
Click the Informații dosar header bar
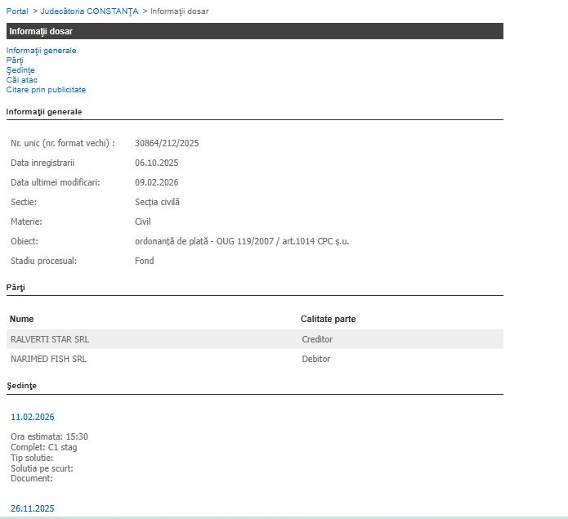(254, 31)
